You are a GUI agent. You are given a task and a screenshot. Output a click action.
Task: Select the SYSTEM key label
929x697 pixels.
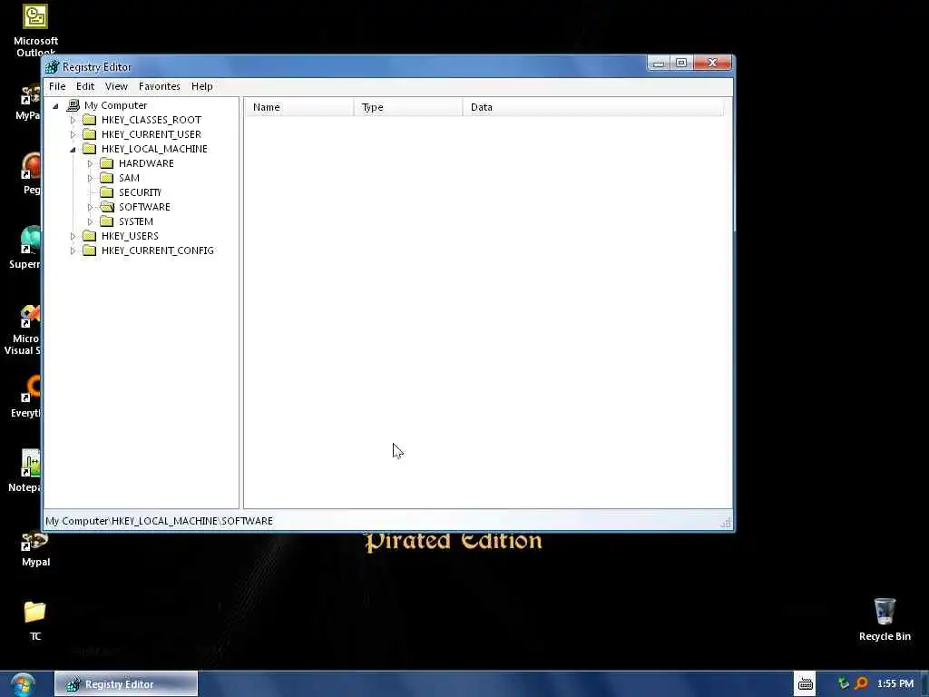(136, 221)
